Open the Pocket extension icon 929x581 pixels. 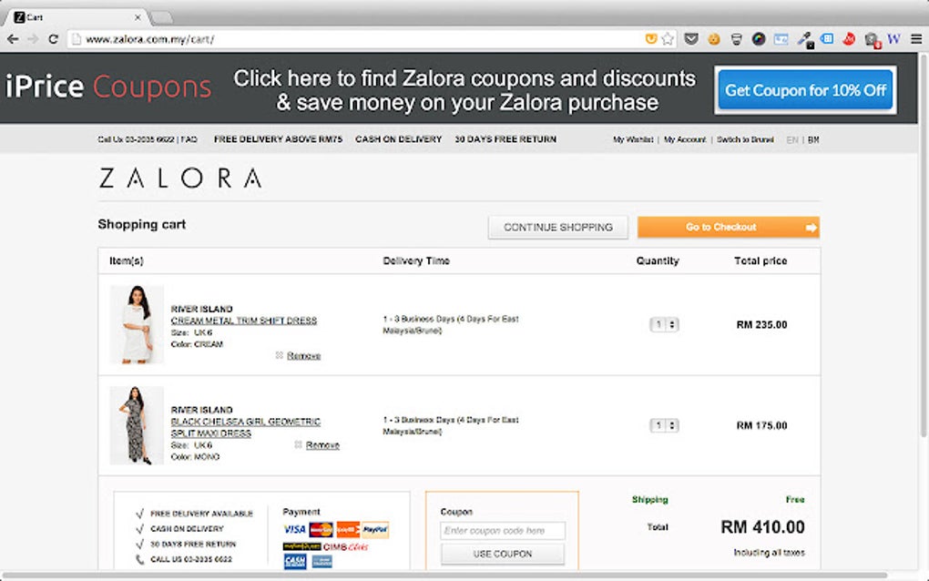click(x=690, y=39)
